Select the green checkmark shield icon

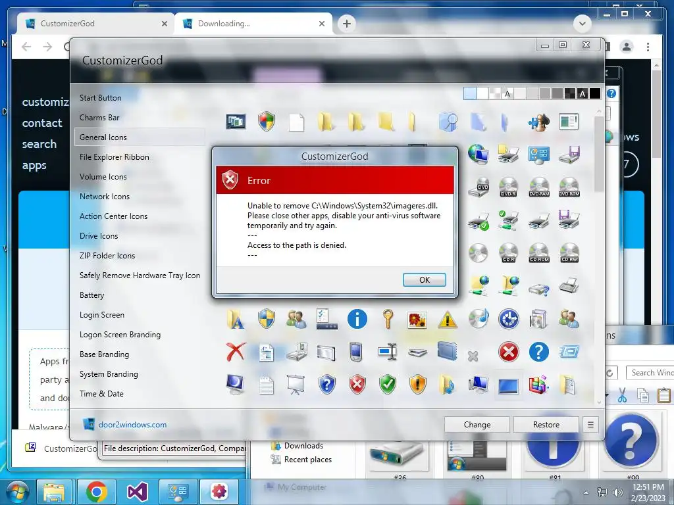(387, 384)
